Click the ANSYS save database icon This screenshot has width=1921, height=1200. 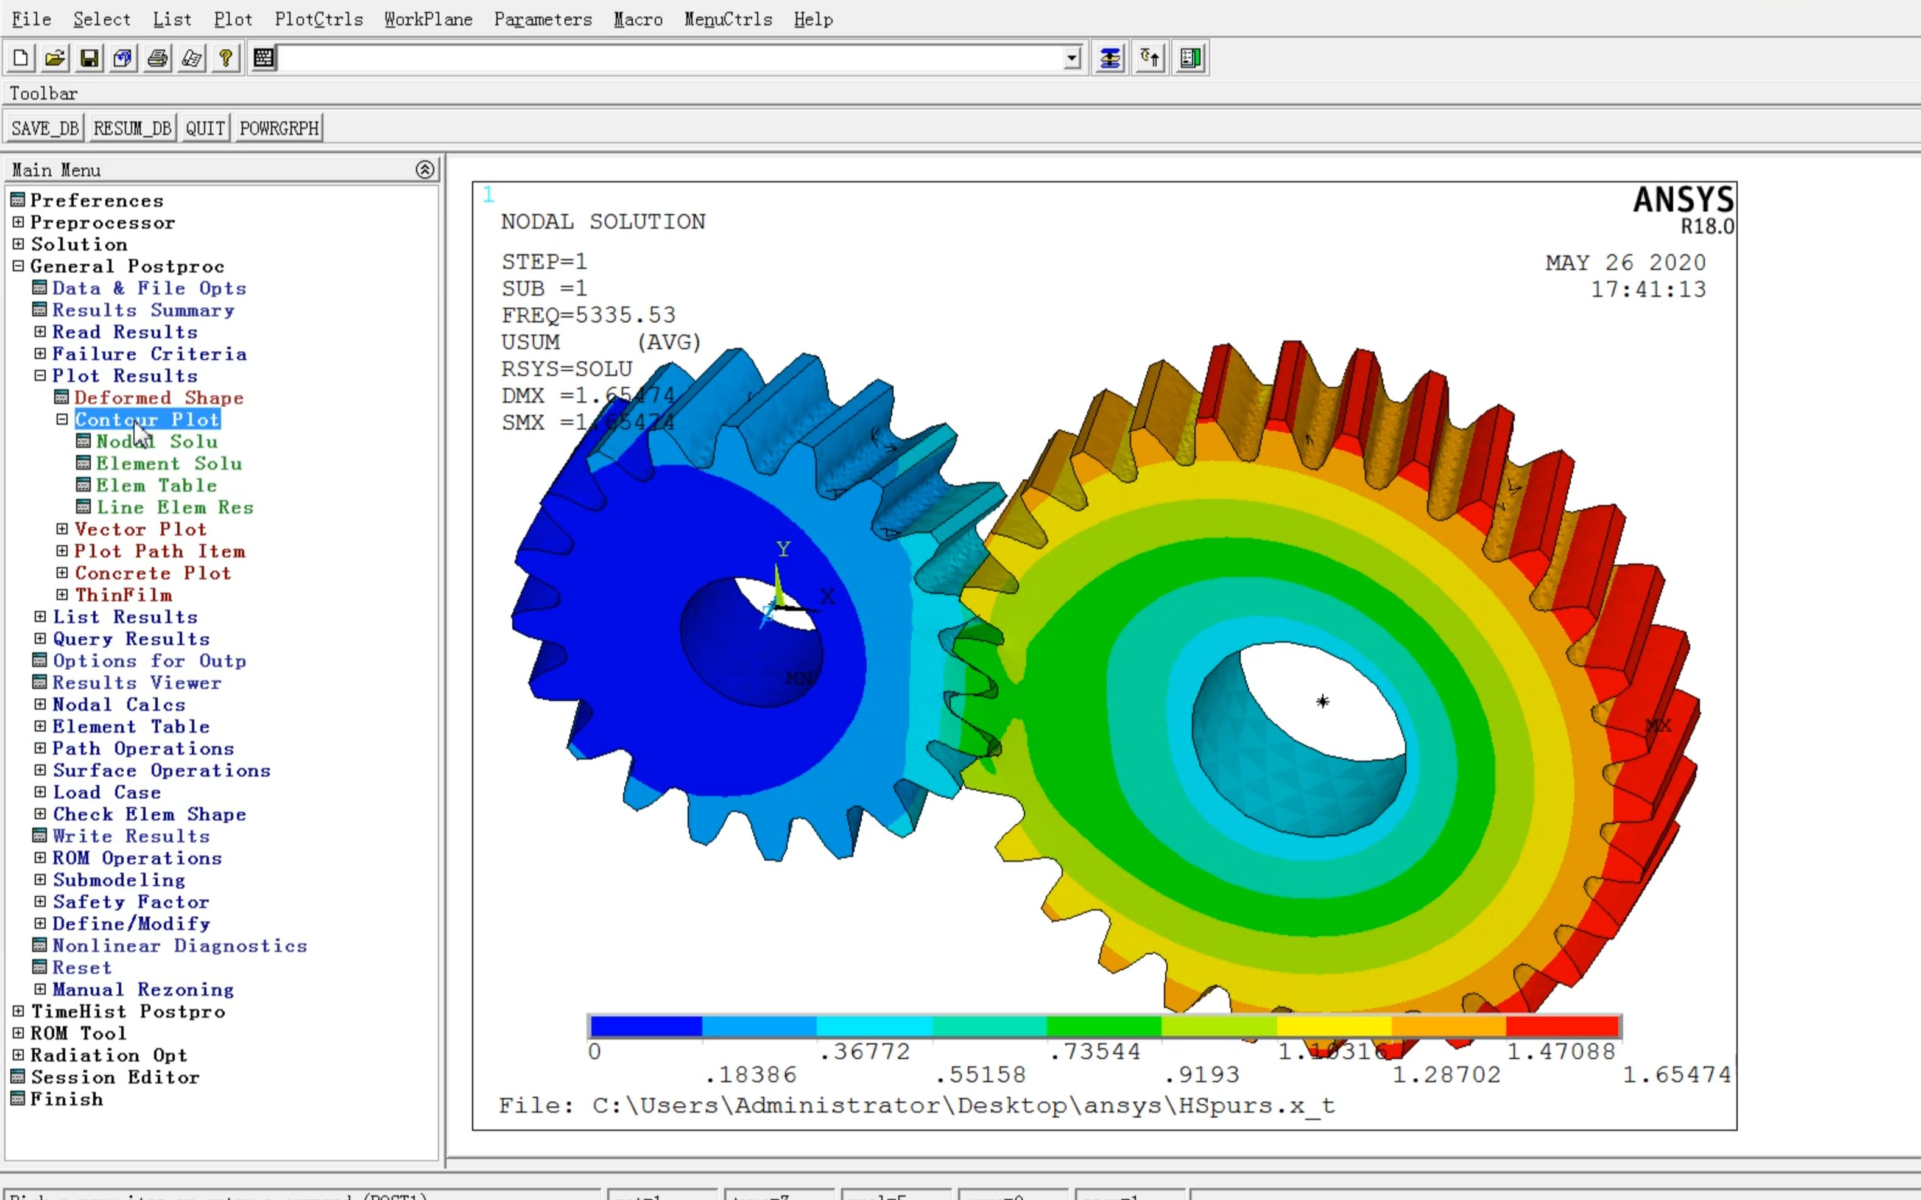(88, 58)
